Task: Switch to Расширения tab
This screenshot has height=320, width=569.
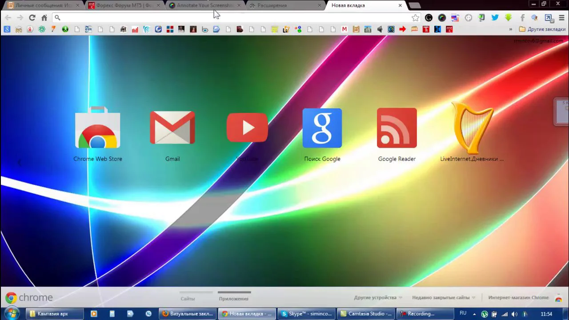Action: click(286, 5)
